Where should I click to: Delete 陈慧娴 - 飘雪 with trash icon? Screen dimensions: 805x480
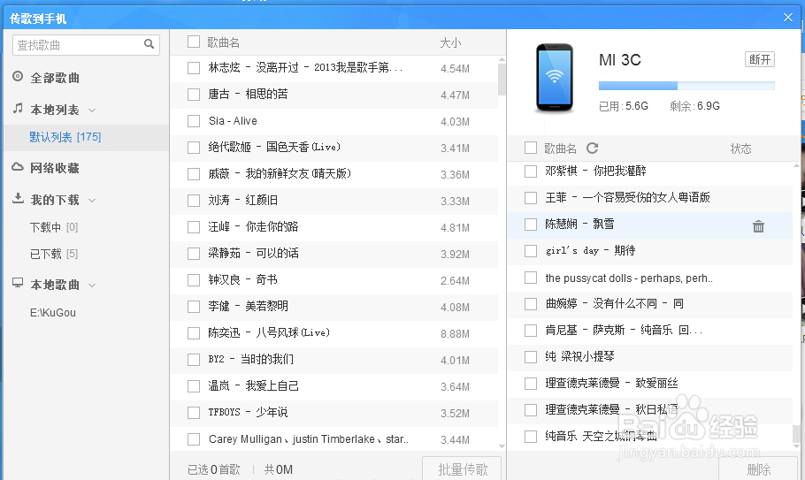758,226
